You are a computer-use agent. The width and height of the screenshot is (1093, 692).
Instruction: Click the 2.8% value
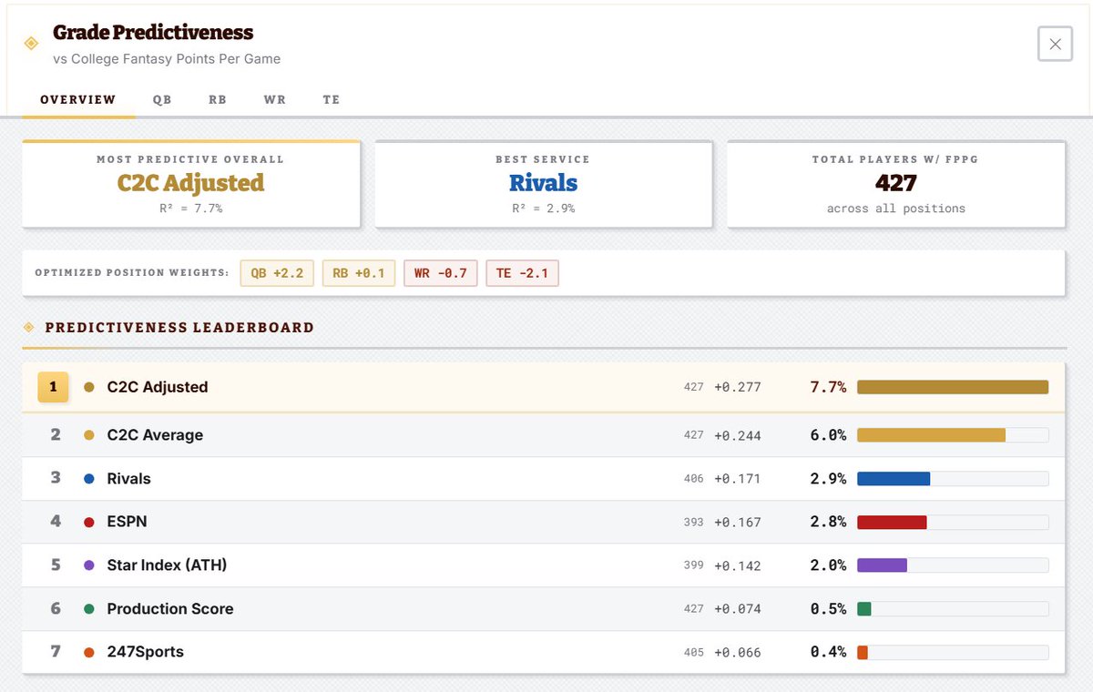coord(828,522)
